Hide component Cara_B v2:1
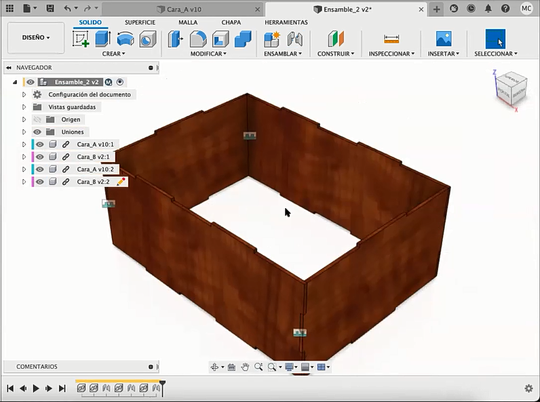 click(x=40, y=157)
